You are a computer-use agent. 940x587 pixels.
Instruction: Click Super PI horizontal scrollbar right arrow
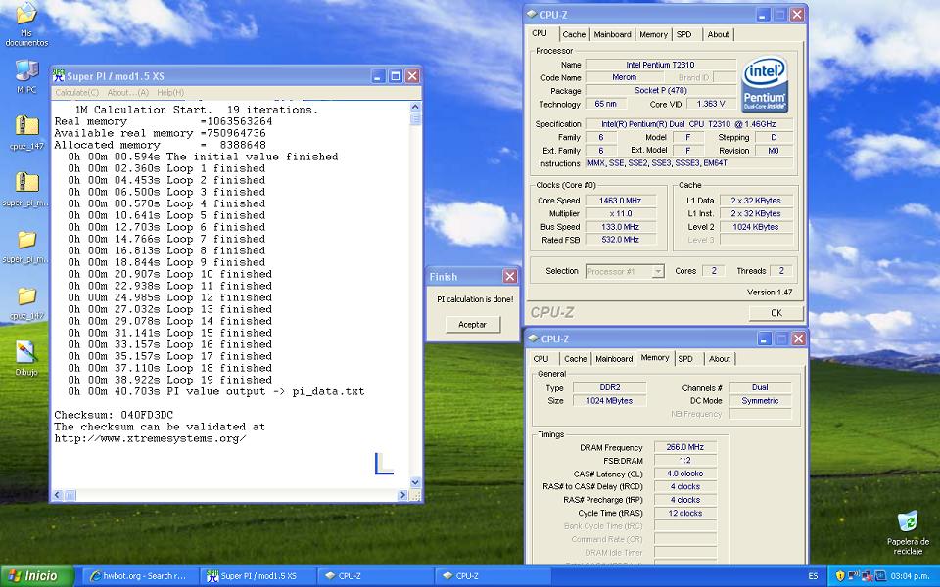coord(402,495)
